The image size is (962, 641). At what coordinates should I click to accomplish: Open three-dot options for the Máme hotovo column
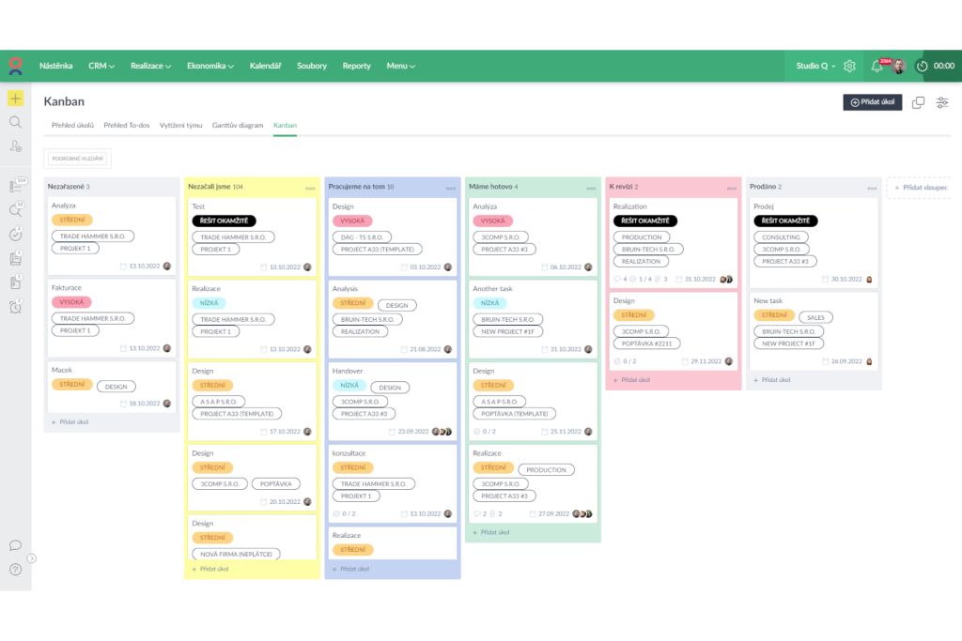[x=591, y=188]
